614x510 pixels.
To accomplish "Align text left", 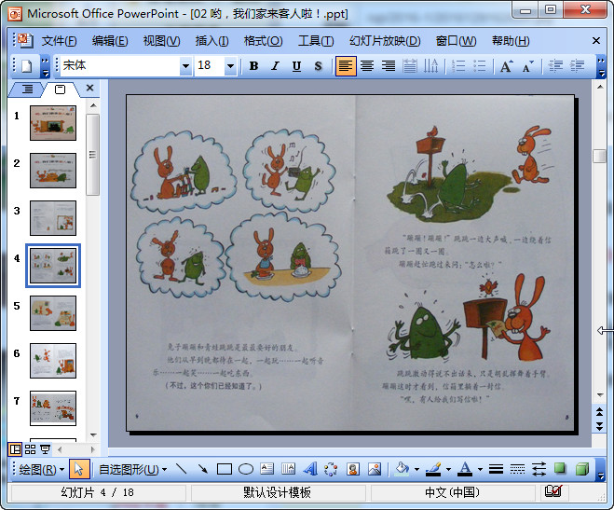I will point(346,66).
